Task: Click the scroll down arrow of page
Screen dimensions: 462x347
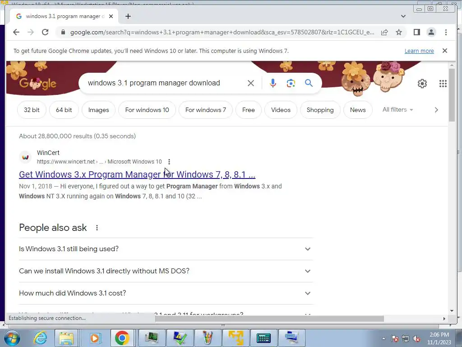Action: pos(452,311)
